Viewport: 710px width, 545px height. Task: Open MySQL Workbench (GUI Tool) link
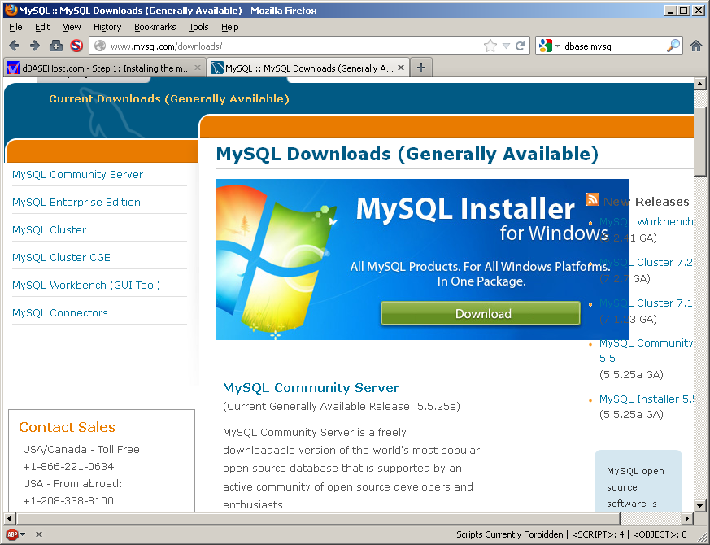[86, 285]
